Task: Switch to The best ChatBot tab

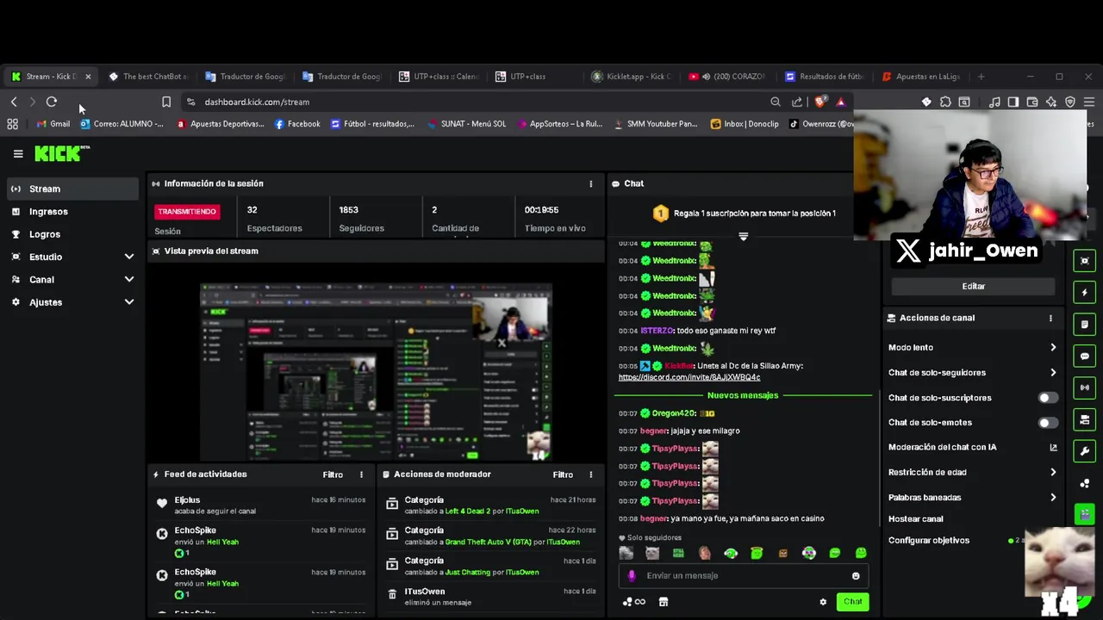Action: click(x=147, y=77)
